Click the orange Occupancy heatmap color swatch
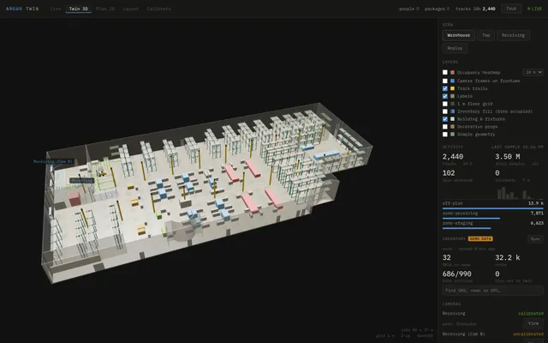The width and height of the screenshot is (548, 343). pyautogui.click(x=453, y=72)
